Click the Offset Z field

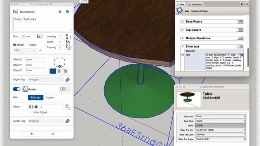point(35,70)
